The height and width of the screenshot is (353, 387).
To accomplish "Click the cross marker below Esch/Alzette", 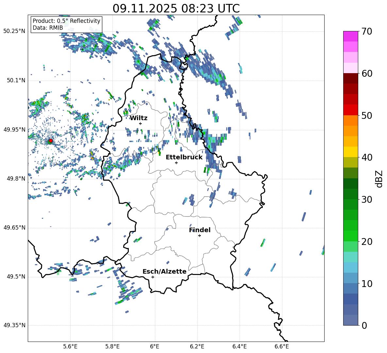I will 153,277.
